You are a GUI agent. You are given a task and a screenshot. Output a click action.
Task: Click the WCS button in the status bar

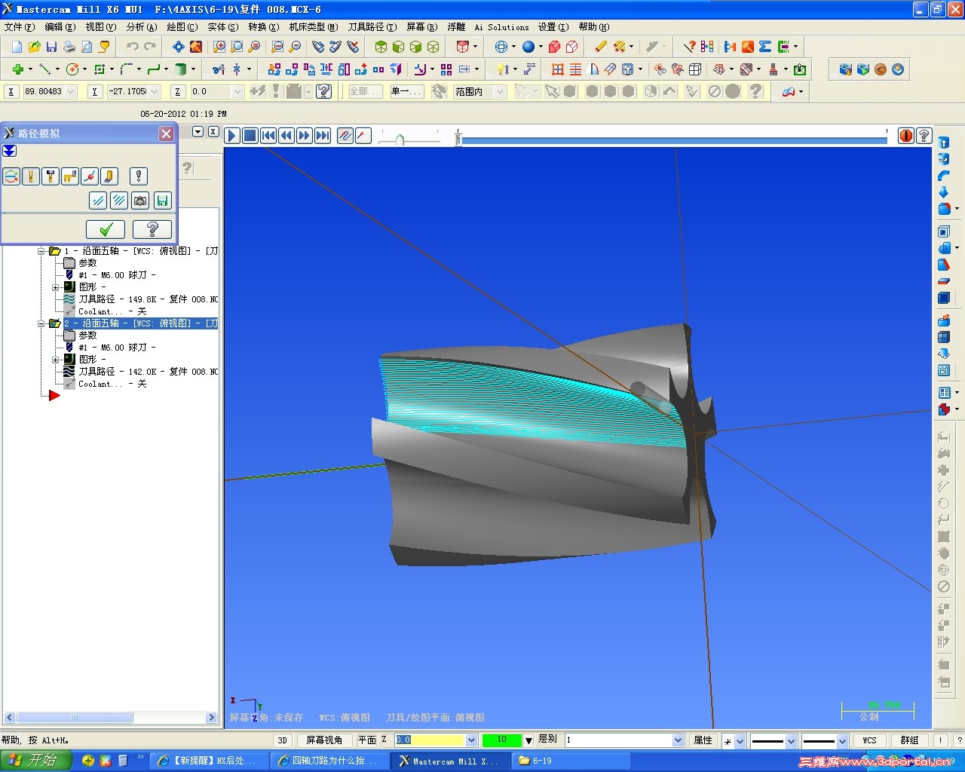[x=869, y=740]
